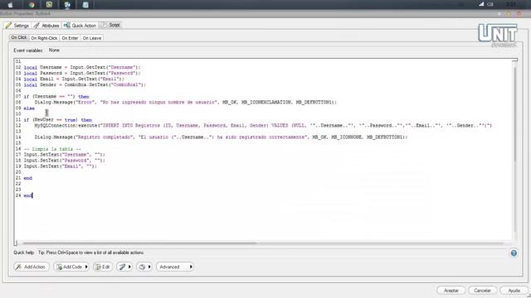The width and height of the screenshot is (531, 298).
Task: Click the 'if (Username == "") then' line
Action: 56,97
